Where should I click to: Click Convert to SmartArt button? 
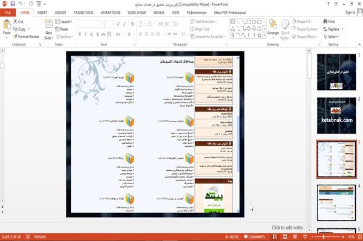pyautogui.click(x=208, y=36)
